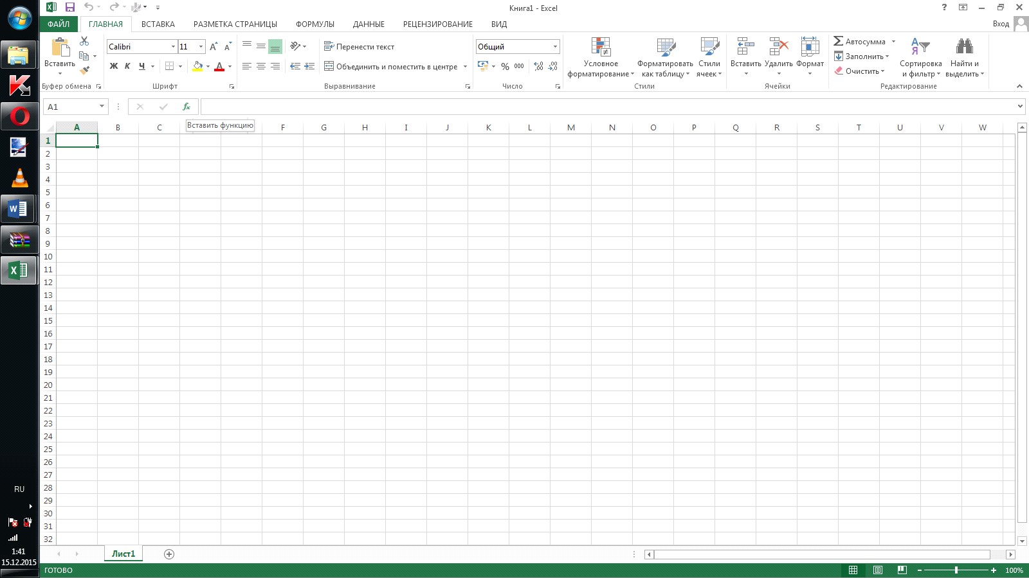Open the ФАЙЛ menu tab
Screen dimensions: 1029x578
[x=59, y=24]
